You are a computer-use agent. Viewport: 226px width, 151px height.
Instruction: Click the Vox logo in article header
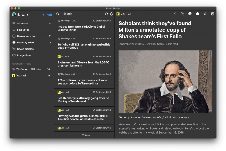[x=118, y=14]
